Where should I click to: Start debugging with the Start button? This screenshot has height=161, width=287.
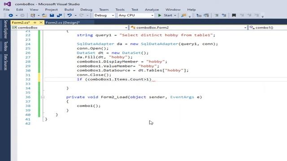(165, 15)
